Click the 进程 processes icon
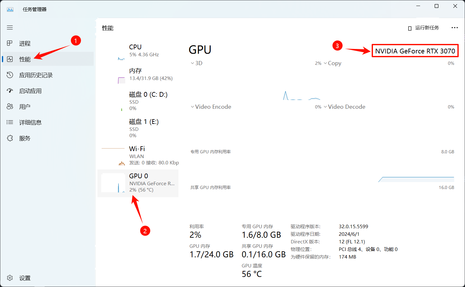This screenshot has width=465, height=287. (x=10, y=43)
